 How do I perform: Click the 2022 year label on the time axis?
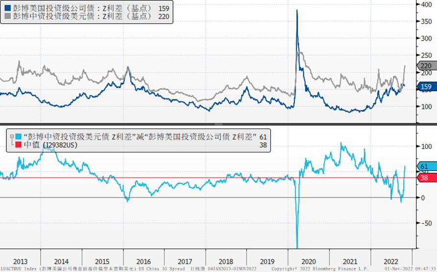tap(391, 262)
